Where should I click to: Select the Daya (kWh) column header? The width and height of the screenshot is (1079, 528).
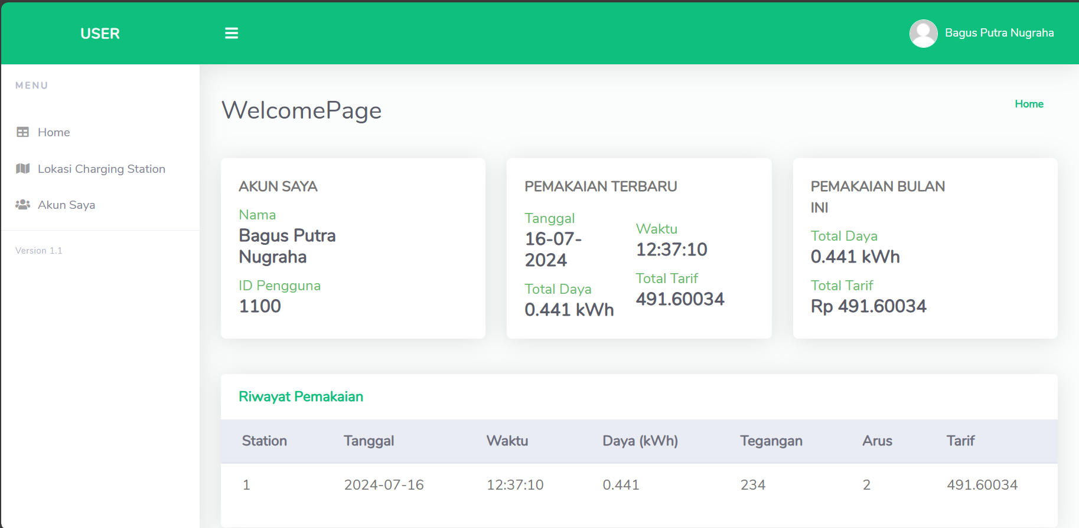pyautogui.click(x=640, y=441)
